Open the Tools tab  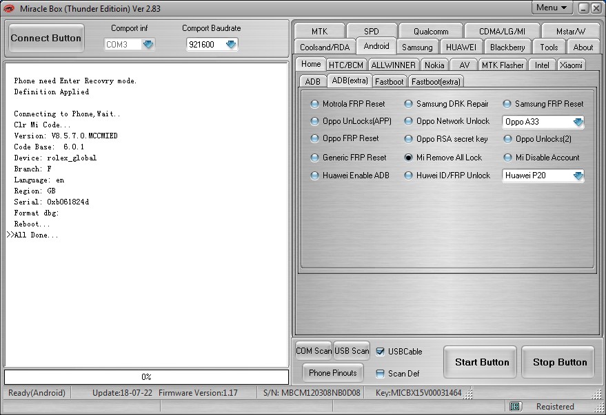(549, 47)
